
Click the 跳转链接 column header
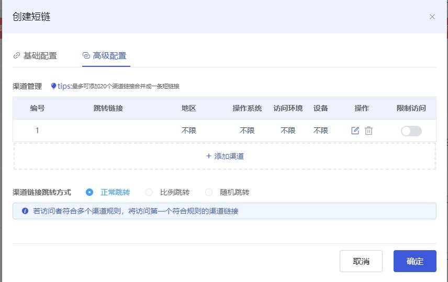tap(108, 108)
